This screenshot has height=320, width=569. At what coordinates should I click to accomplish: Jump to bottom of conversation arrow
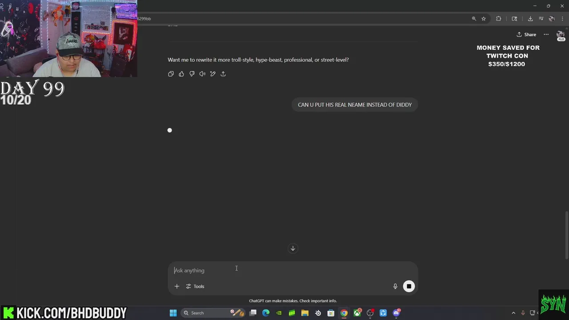tap(293, 248)
